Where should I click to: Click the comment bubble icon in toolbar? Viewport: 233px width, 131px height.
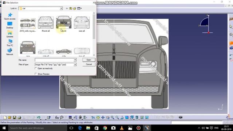coord(62,118)
